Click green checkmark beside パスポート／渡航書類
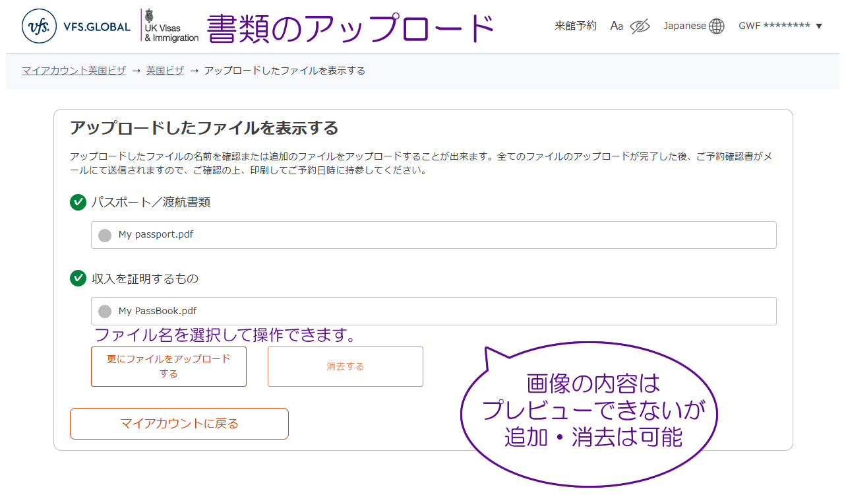The width and height of the screenshot is (844, 495). pyautogui.click(x=78, y=202)
